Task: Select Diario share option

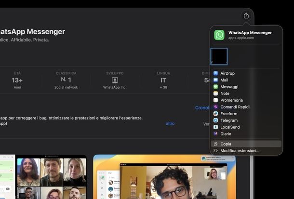Action: (246, 134)
